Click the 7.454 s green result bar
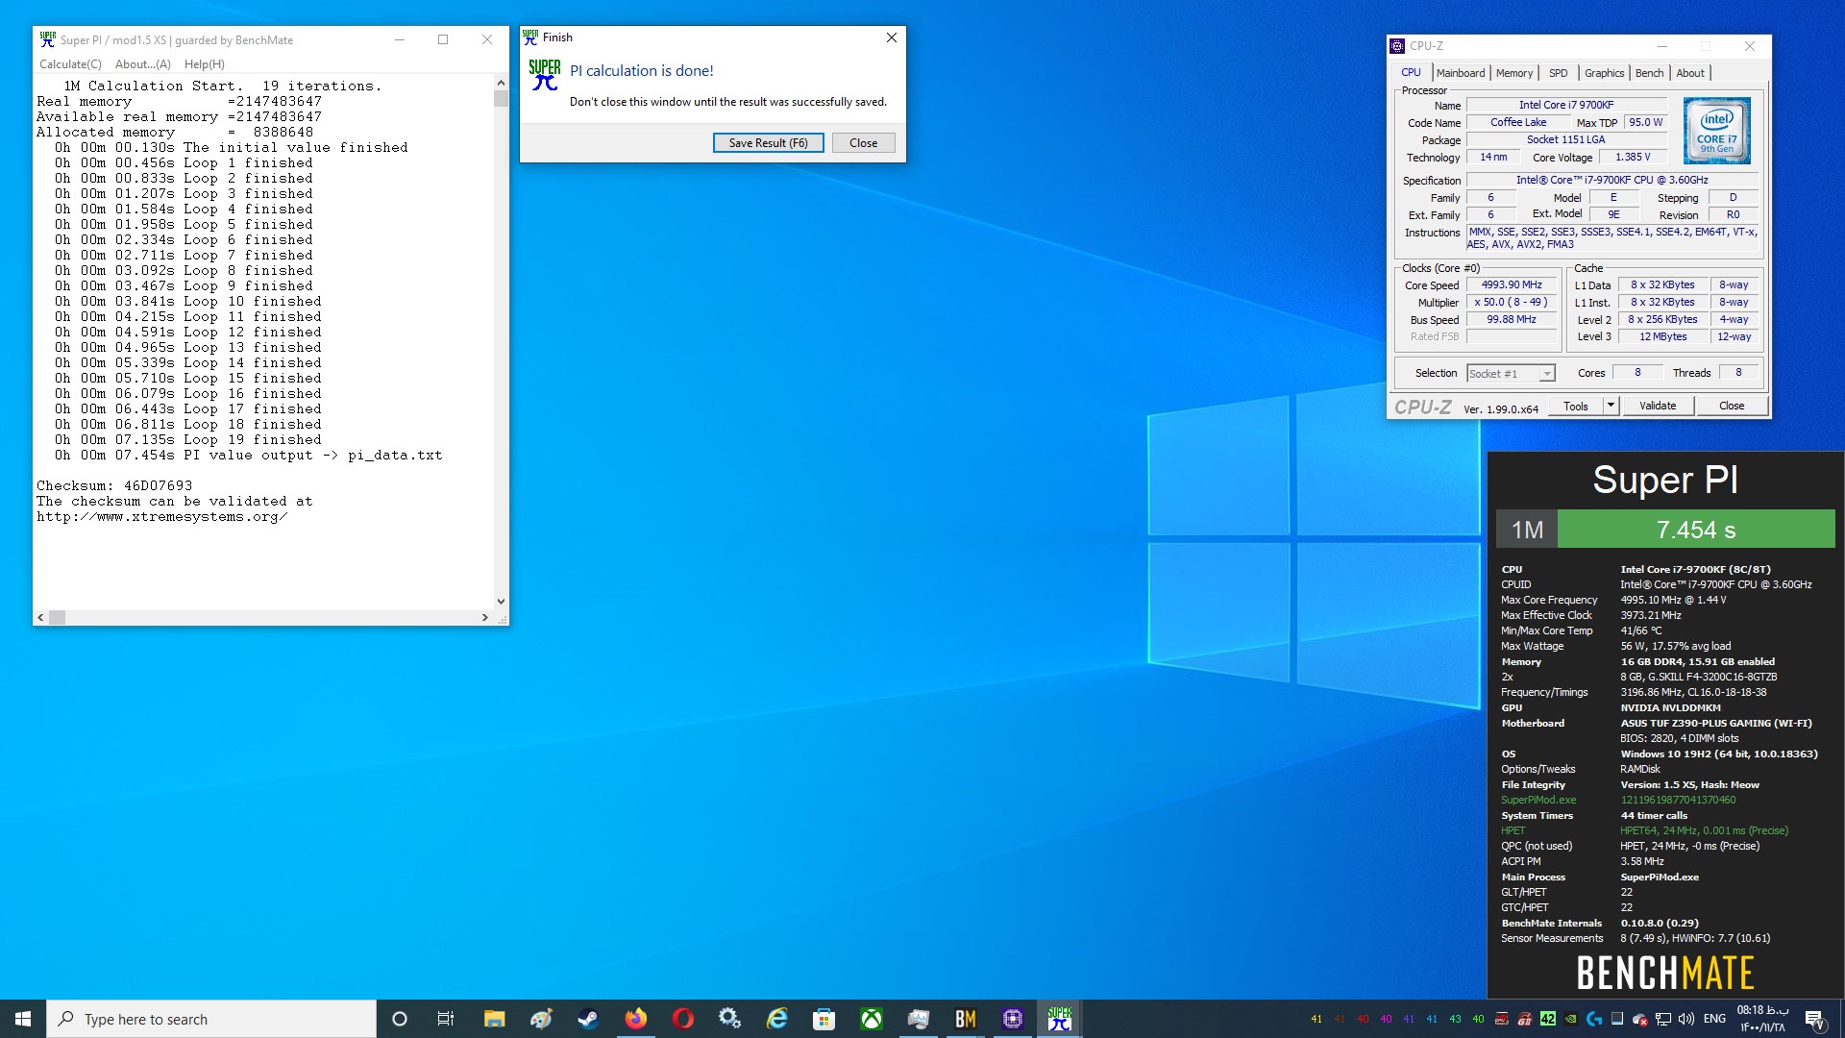1845x1038 pixels. pyautogui.click(x=1696, y=530)
